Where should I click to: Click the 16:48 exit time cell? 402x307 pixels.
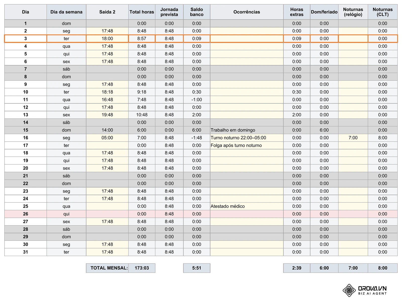[x=107, y=100]
